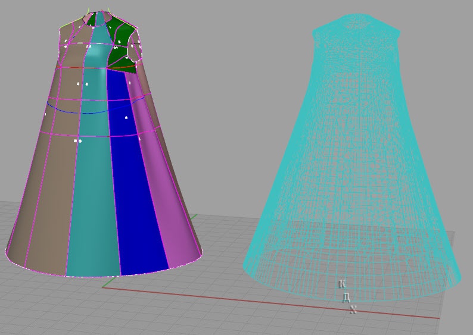
Task: Select the dark green shoulder panel
Action: (x=121, y=45)
